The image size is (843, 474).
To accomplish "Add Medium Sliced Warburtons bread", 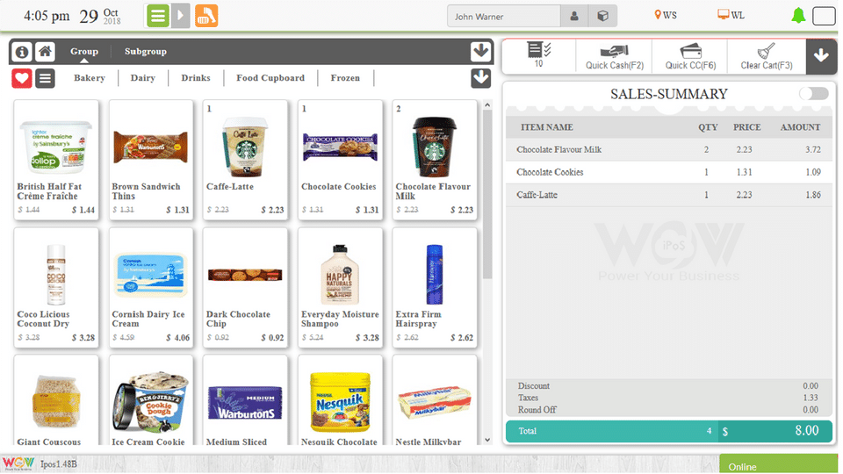I will click(245, 400).
